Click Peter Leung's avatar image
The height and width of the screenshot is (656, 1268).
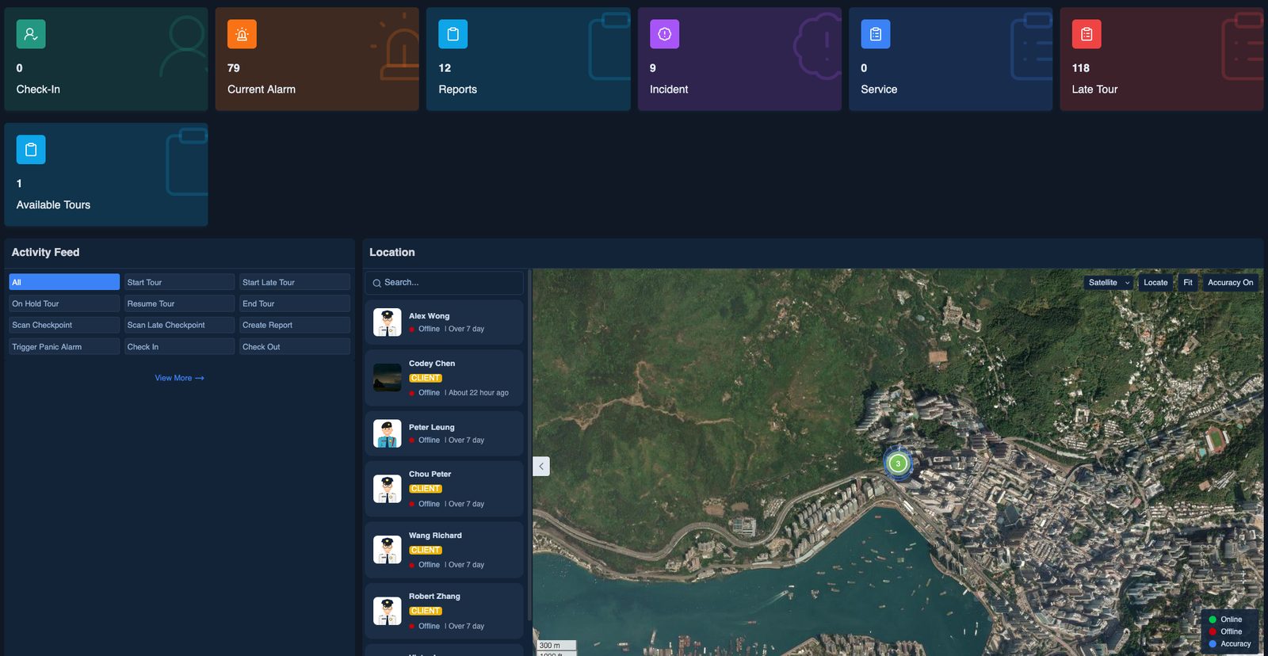(388, 433)
